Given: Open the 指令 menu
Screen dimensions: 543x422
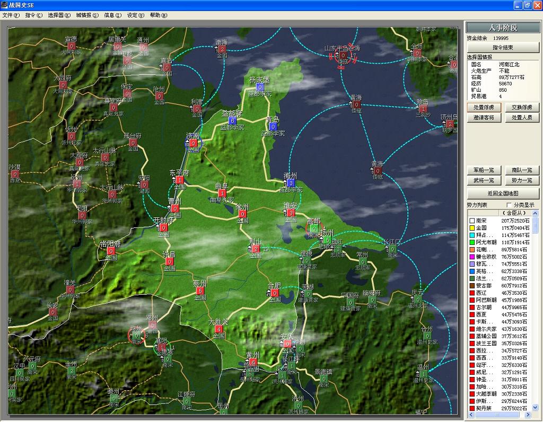Looking at the screenshot, I should (33, 15).
